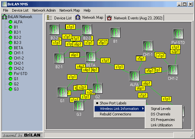This screenshot has width=195, height=139.
Task: Select the CH1-2 device node icon on map
Action: click(x=173, y=70)
